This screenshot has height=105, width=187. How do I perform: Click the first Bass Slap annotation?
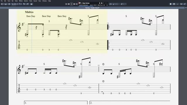[x=31, y=16]
